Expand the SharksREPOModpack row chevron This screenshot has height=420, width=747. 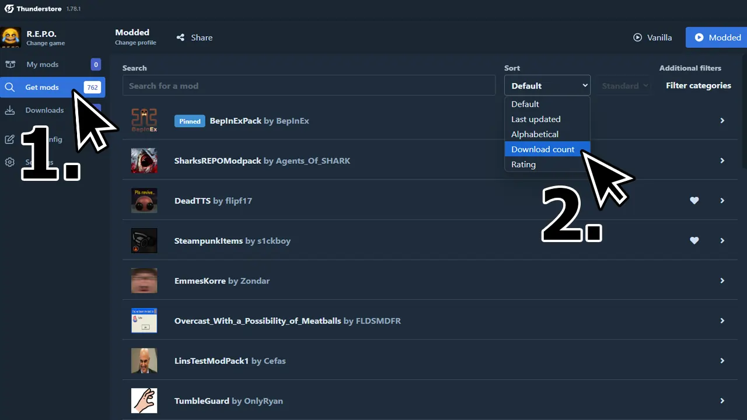[722, 160]
